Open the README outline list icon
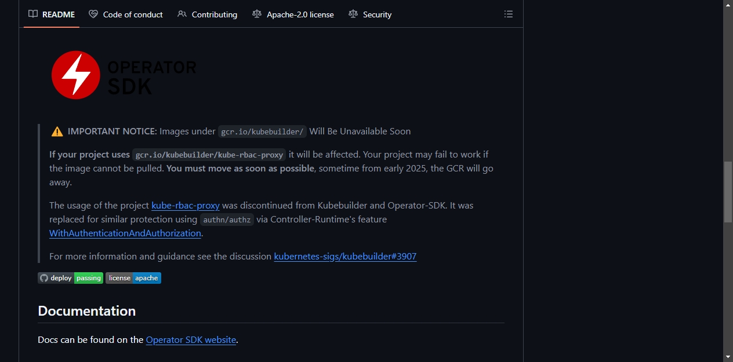Screen dimensions: 733x362 [509, 14]
